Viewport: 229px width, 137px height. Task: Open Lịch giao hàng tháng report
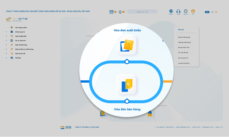point(184,63)
